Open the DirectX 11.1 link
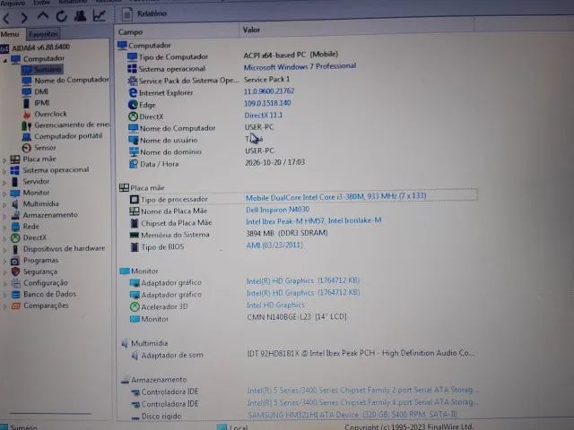Viewport: 574px width, 430px height. click(x=263, y=116)
